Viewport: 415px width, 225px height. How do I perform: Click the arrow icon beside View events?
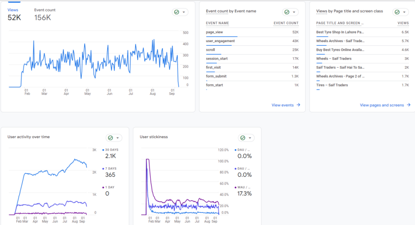click(x=298, y=105)
